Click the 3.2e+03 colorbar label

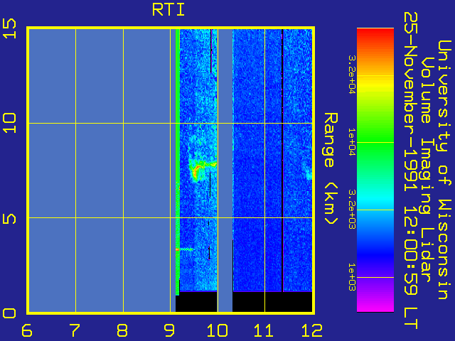click(x=352, y=210)
